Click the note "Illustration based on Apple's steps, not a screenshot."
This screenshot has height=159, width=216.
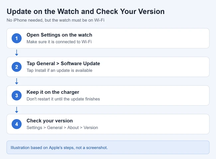tap(59, 148)
